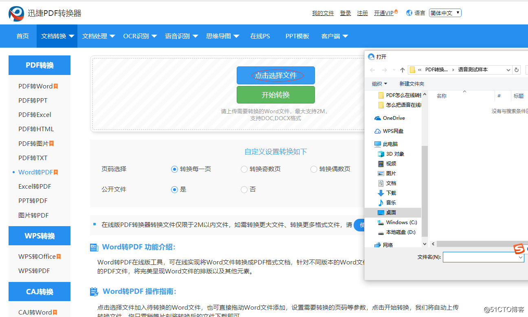
Task: Select 桌面 in dialog tree
Action: coord(393,213)
